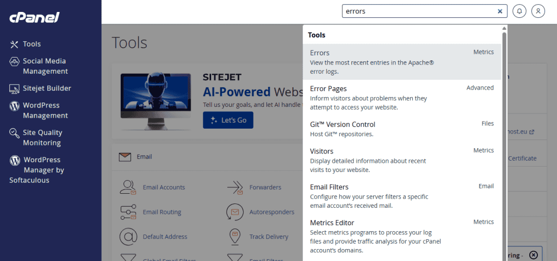Click the Let's Go button

[228, 120]
